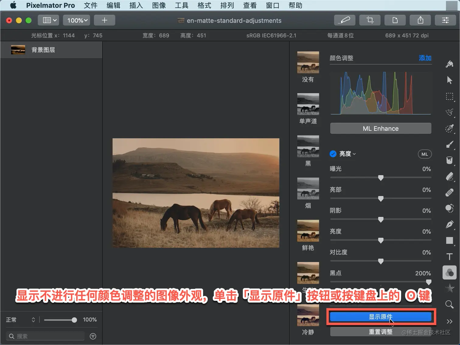Open the 工具 menu
The width and height of the screenshot is (460, 345).
pyautogui.click(x=182, y=5)
